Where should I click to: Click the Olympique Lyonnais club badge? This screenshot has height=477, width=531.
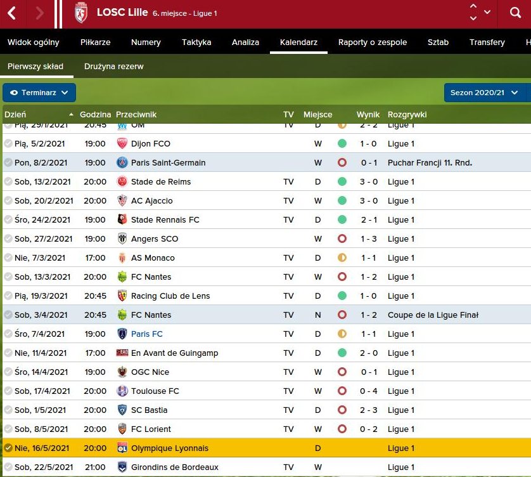coord(122,448)
